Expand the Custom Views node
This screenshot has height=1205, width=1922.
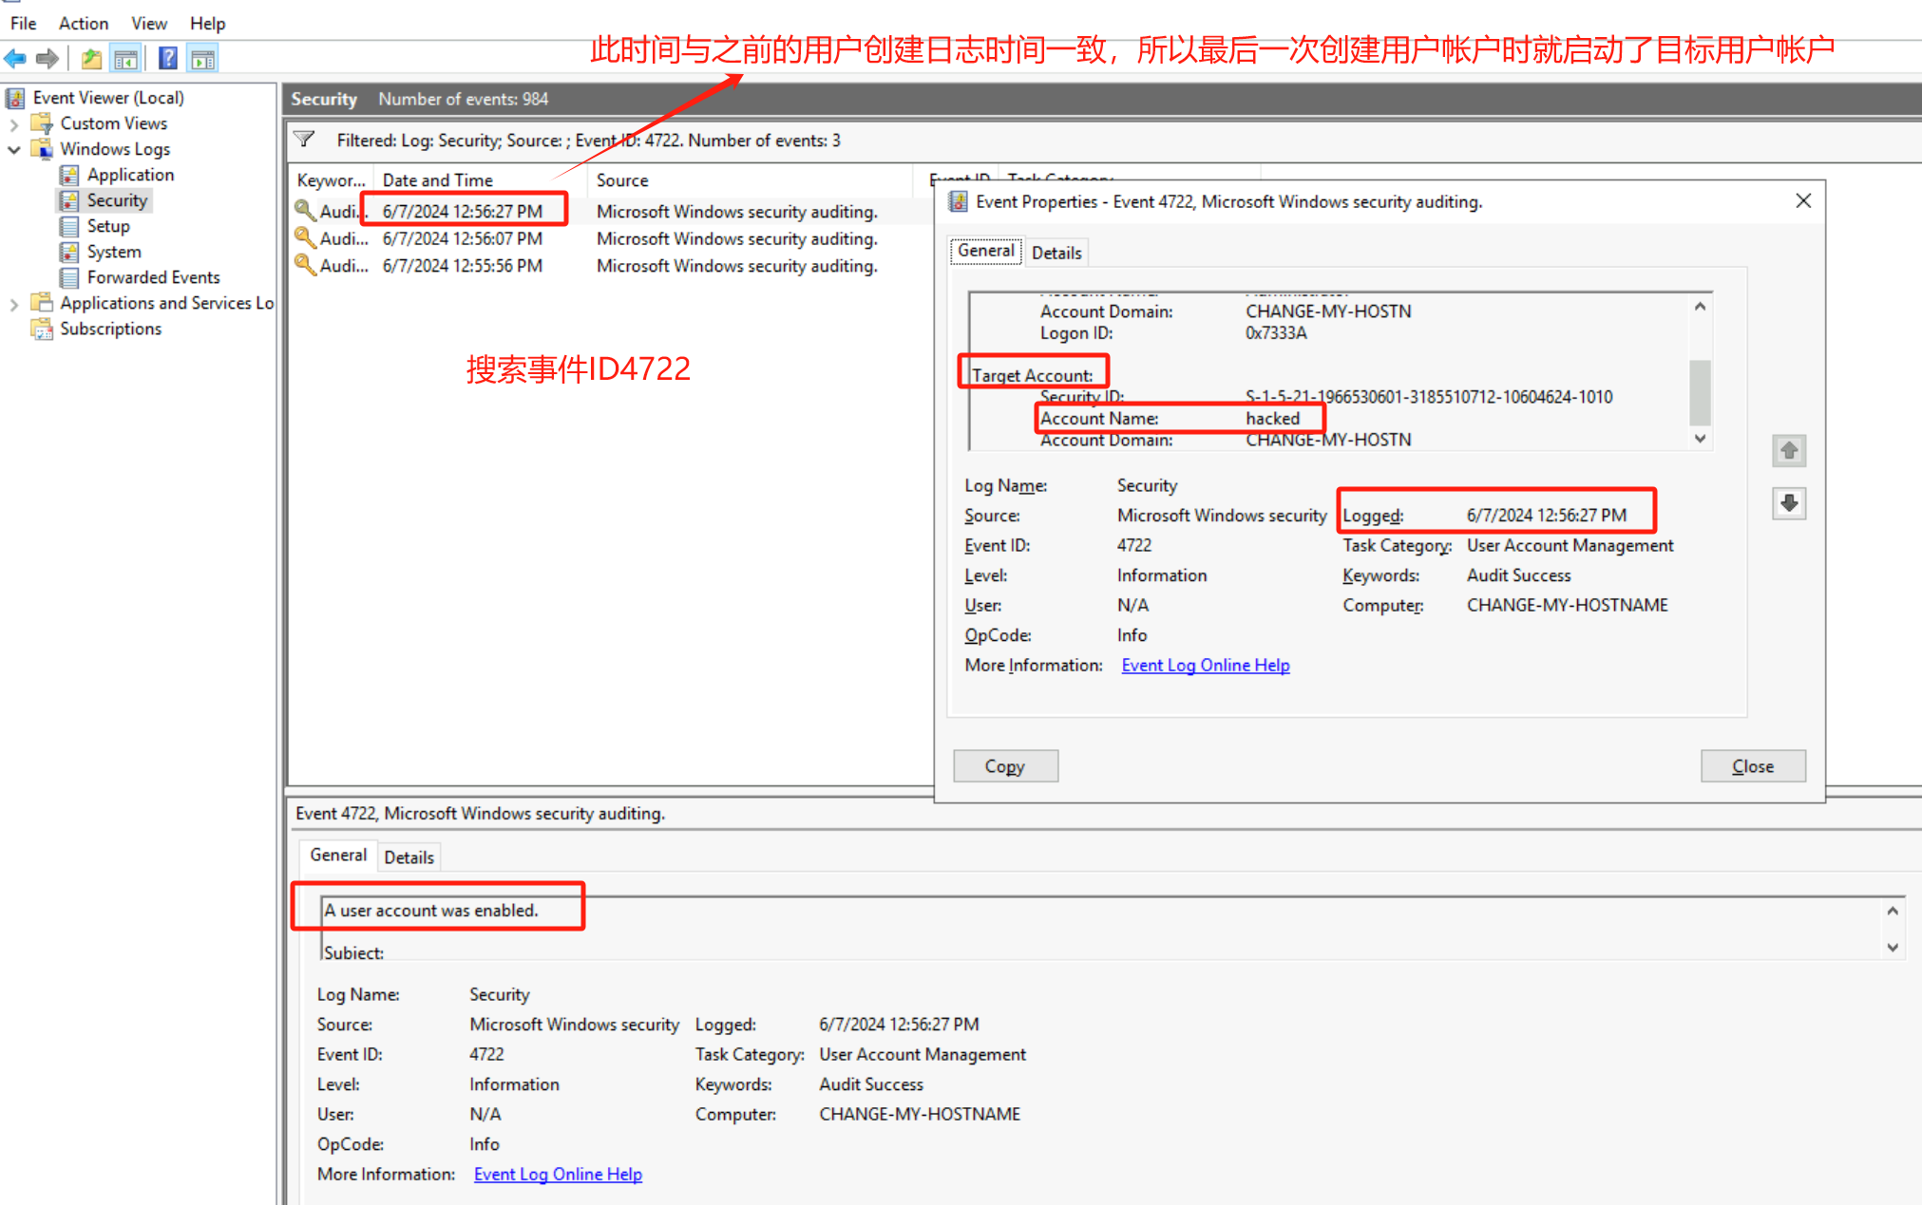(13, 123)
